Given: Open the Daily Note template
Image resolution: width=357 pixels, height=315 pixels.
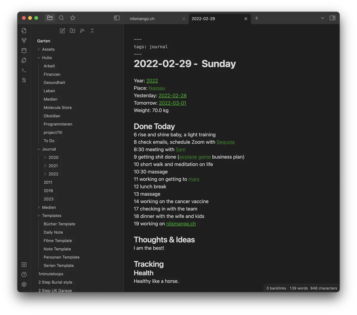Looking at the screenshot, I should click(x=53, y=232).
